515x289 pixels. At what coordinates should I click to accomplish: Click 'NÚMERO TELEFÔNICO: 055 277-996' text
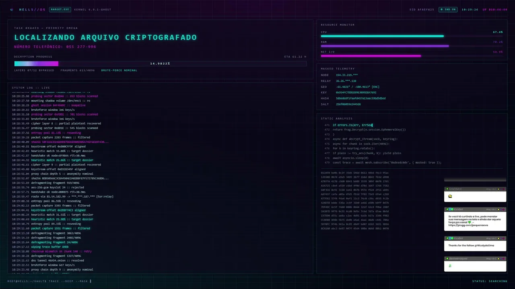coord(55,47)
